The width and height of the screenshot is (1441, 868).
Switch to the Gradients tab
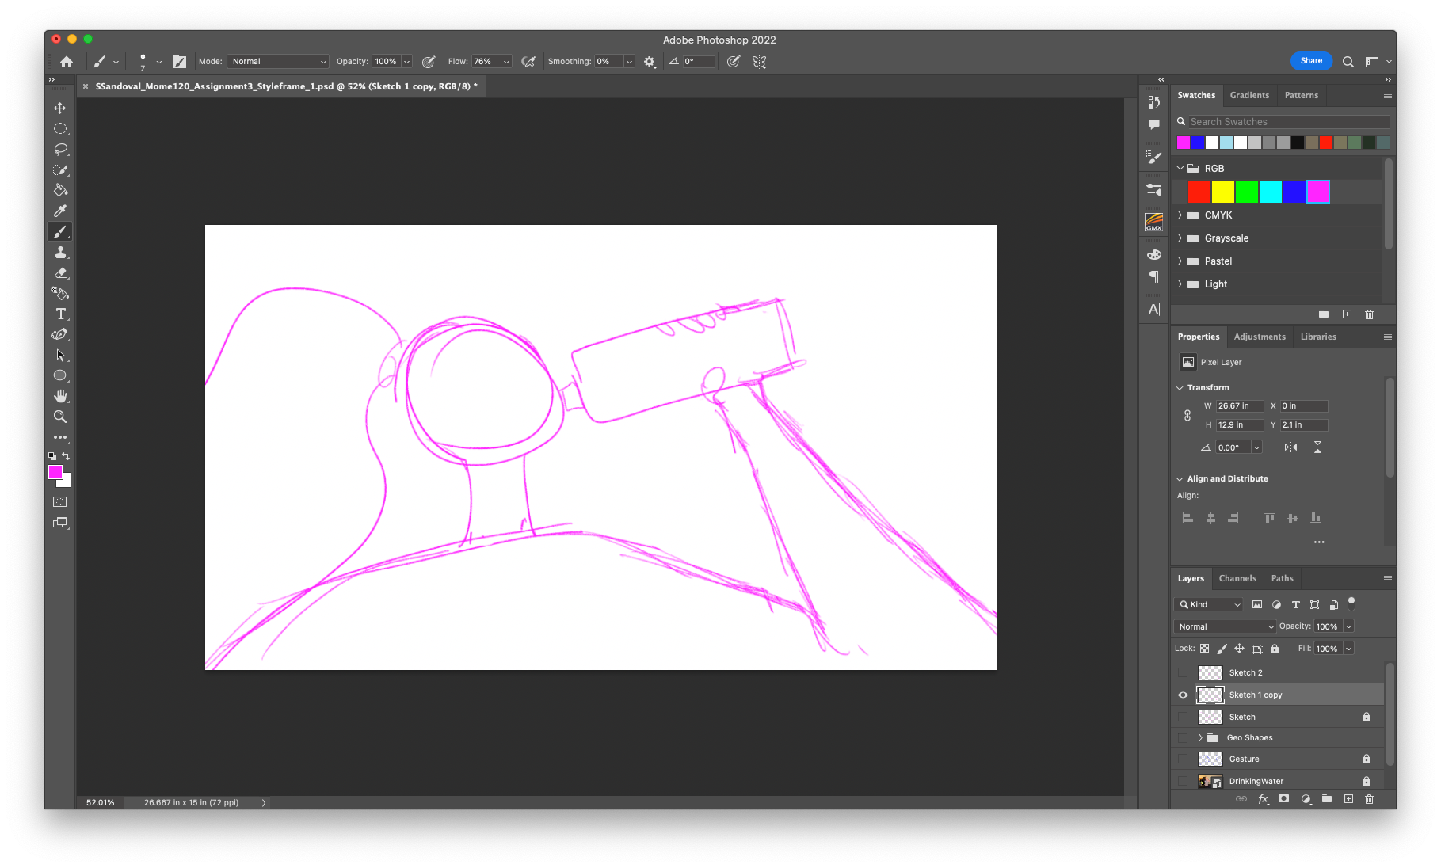point(1249,95)
